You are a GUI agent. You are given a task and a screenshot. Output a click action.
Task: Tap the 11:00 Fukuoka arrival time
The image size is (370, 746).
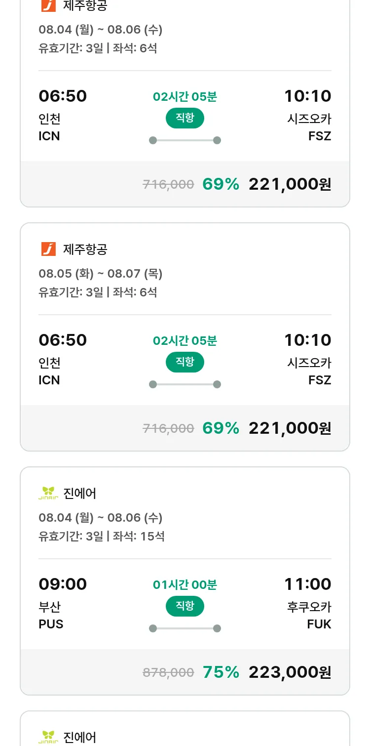(x=307, y=584)
